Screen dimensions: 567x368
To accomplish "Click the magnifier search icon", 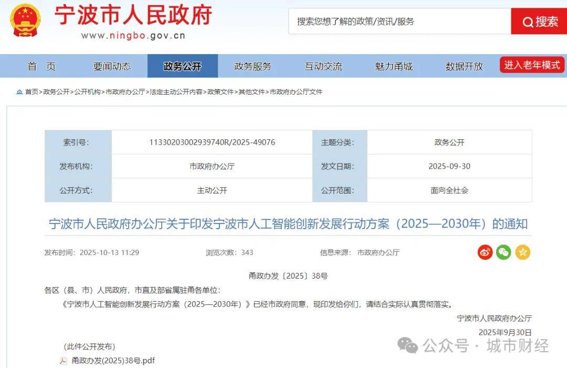I will click(x=527, y=22).
